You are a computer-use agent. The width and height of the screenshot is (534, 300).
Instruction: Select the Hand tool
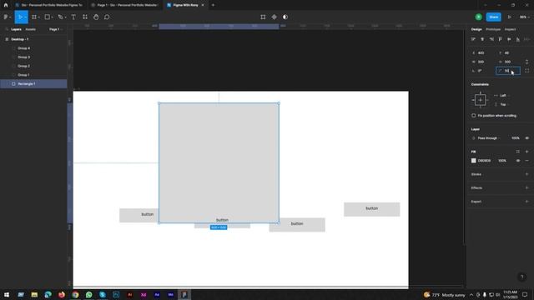pos(96,17)
